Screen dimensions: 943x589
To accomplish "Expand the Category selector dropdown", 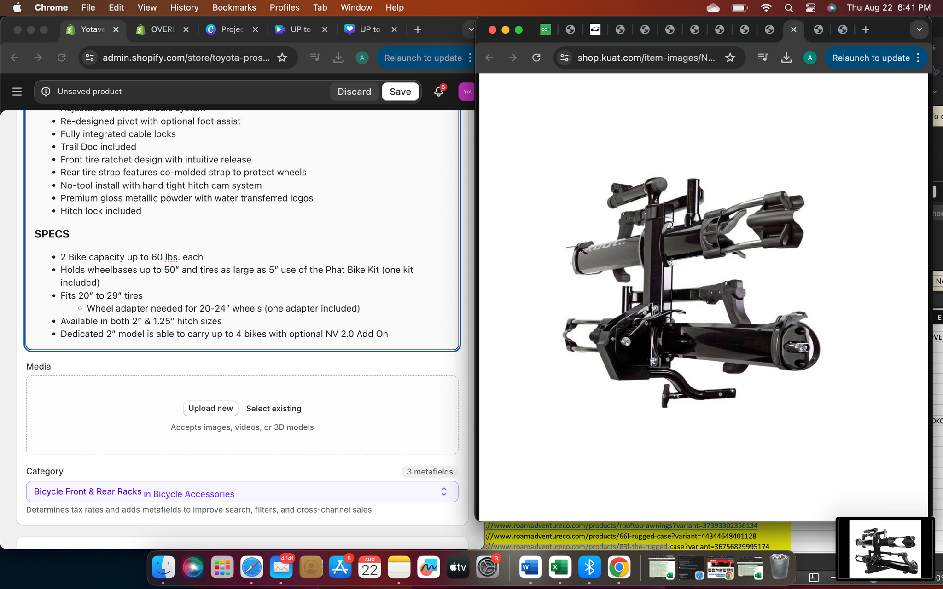I will [x=443, y=491].
